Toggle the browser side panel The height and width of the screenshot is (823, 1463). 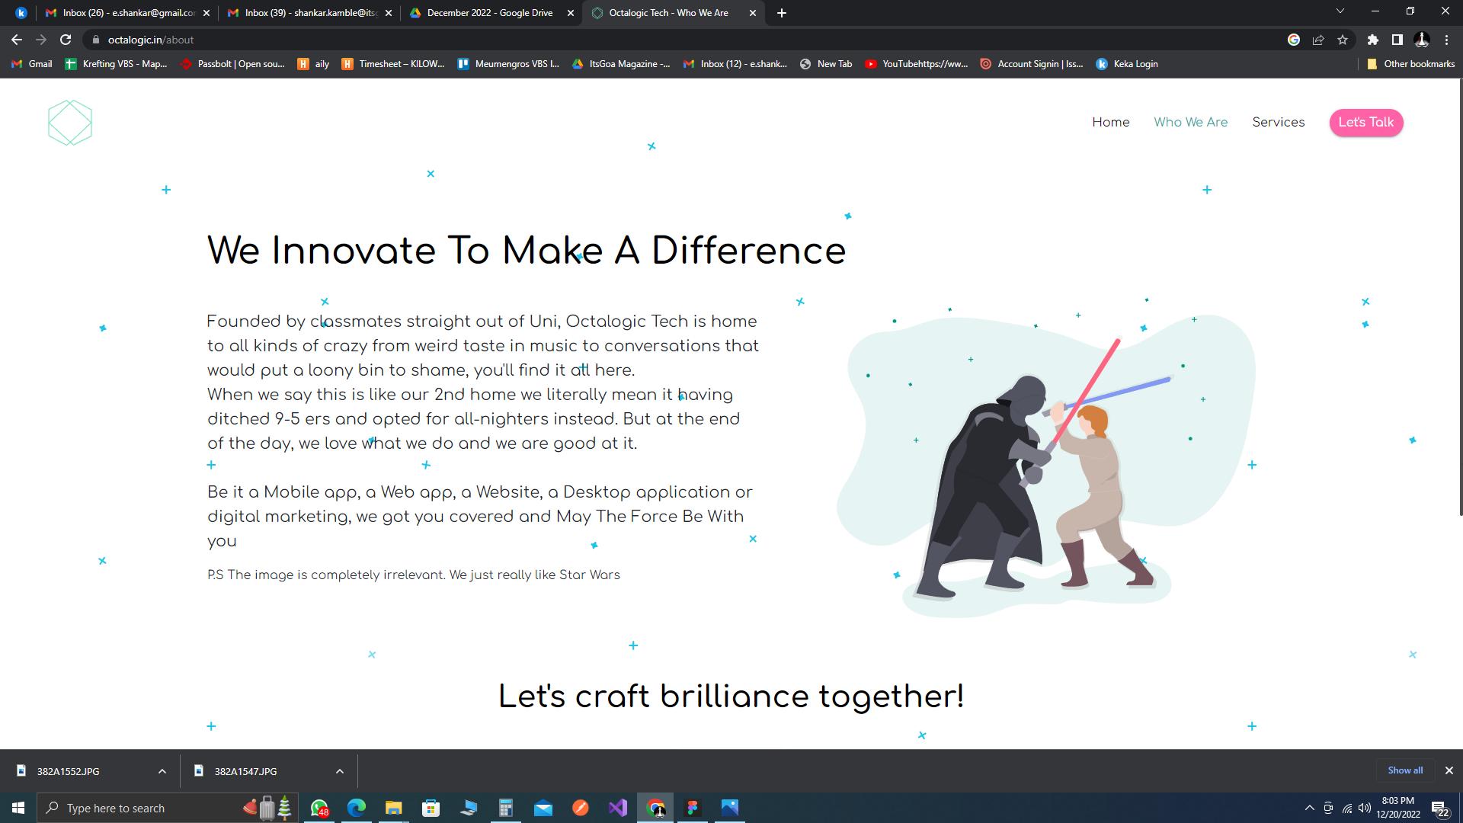pos(1397,40)
